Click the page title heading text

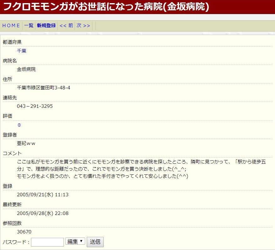point(106,7)
